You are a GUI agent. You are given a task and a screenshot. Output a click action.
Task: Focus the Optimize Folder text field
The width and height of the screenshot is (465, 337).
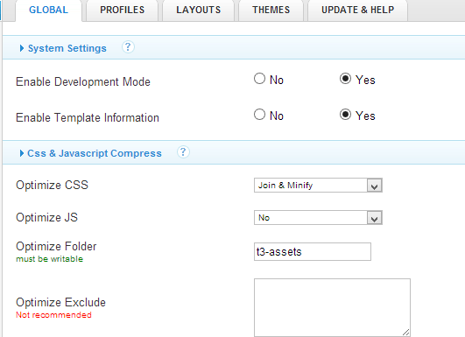point(313,251)
